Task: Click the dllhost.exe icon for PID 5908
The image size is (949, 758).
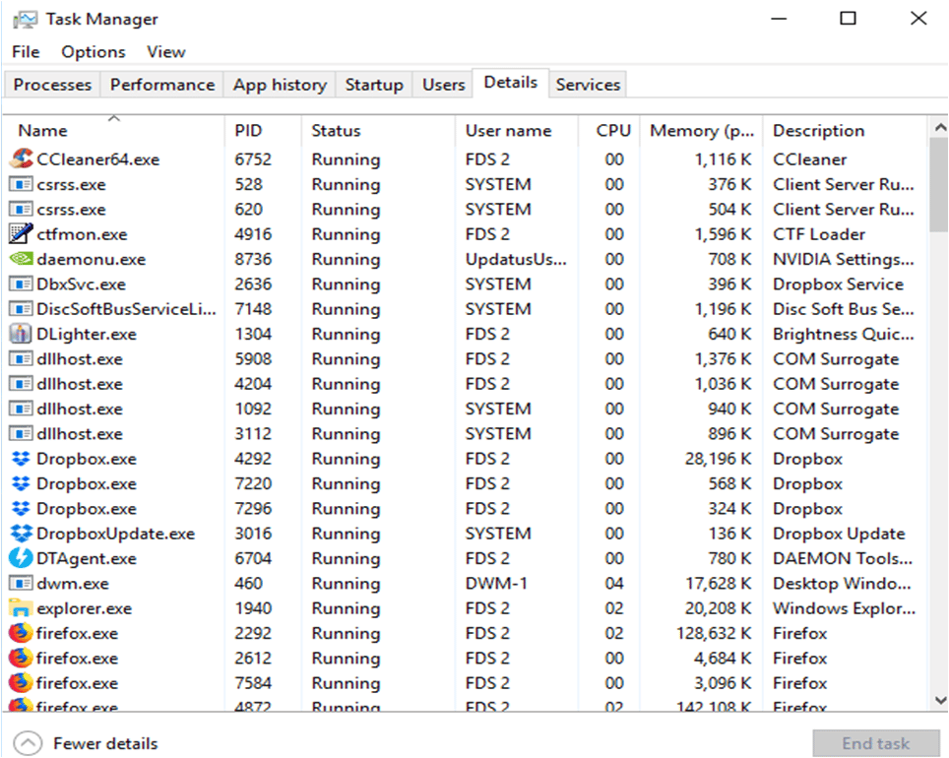Action: [22, 359]
